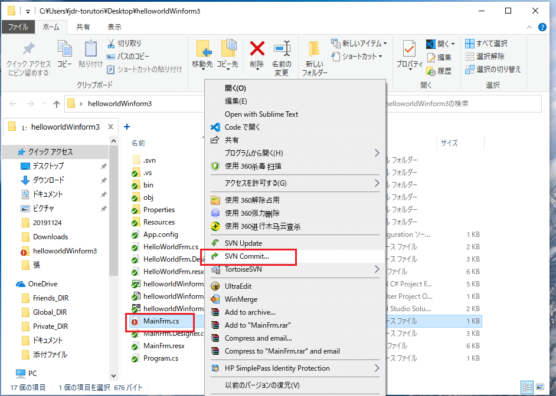Close the helloworldWinform3 folder tab
The image size is (556, 396).
(110, 127)
